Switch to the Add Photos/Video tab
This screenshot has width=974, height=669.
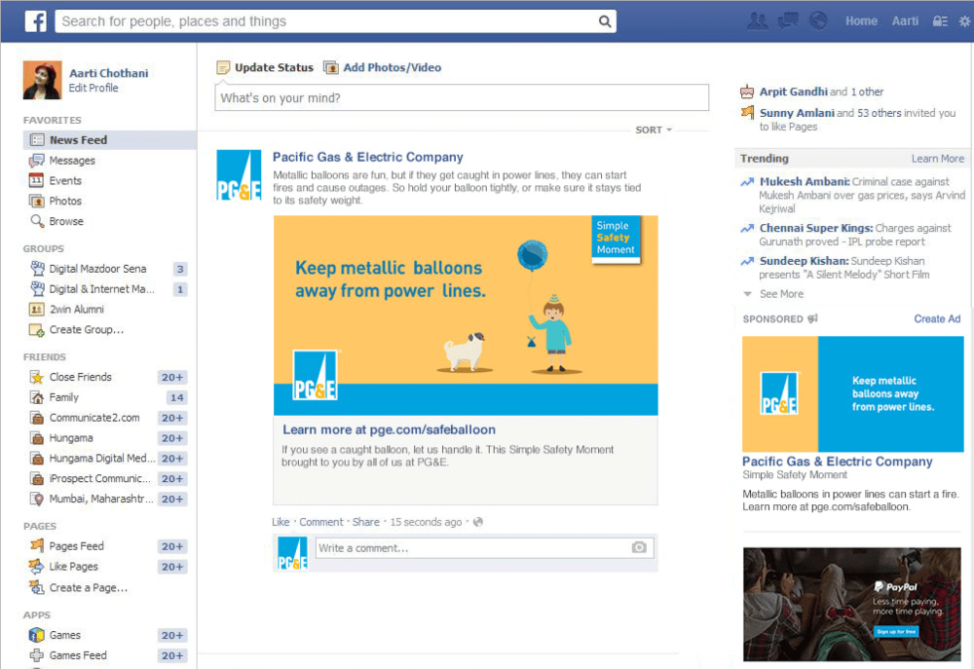click(392, 67)
